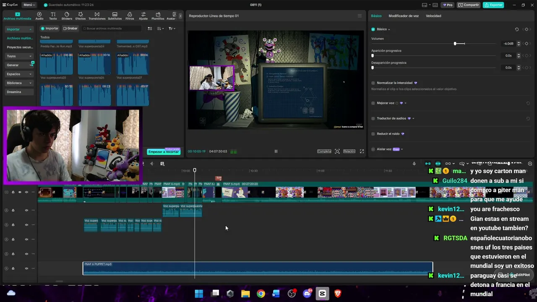
Task: Collapse the Importar sidebar section
Action: pyautogui.click(x=31, y=29)
